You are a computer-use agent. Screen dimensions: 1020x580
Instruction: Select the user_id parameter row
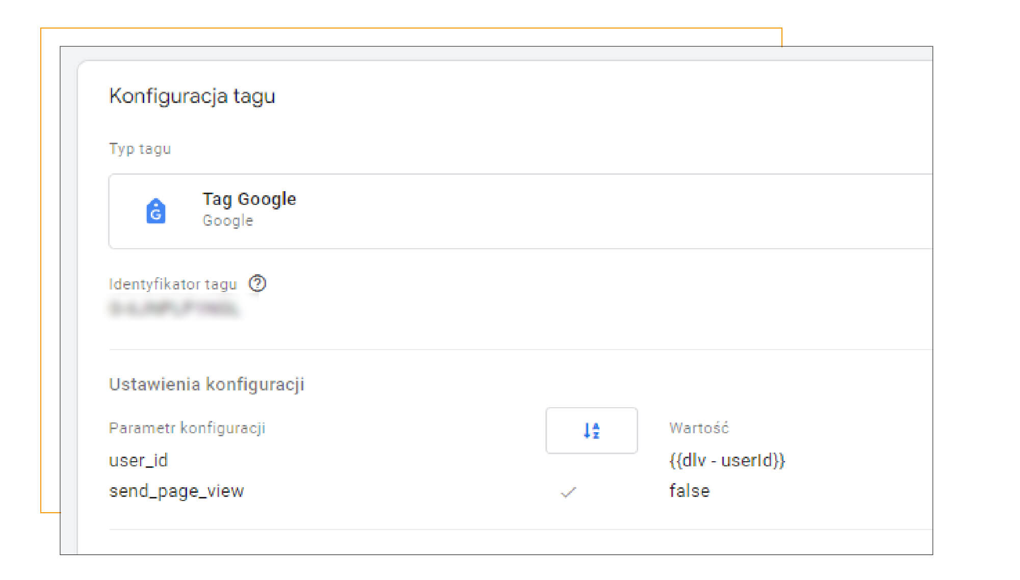click(x=138, y=460)
